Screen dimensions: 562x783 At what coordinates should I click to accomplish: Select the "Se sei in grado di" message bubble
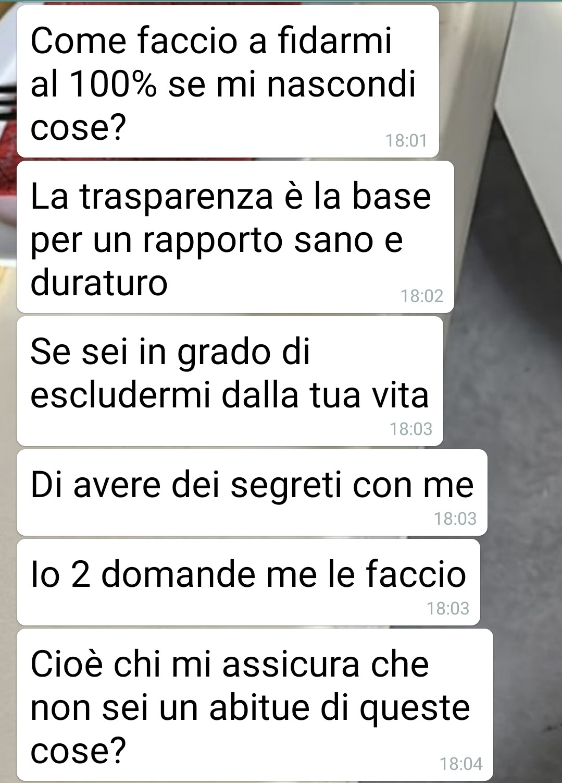click(230, 381)
